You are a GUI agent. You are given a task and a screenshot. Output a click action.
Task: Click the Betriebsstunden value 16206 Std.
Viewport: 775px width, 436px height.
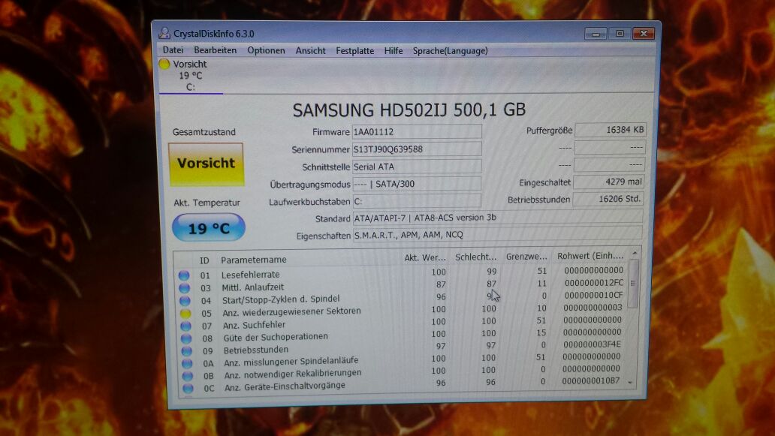point(608,199)
